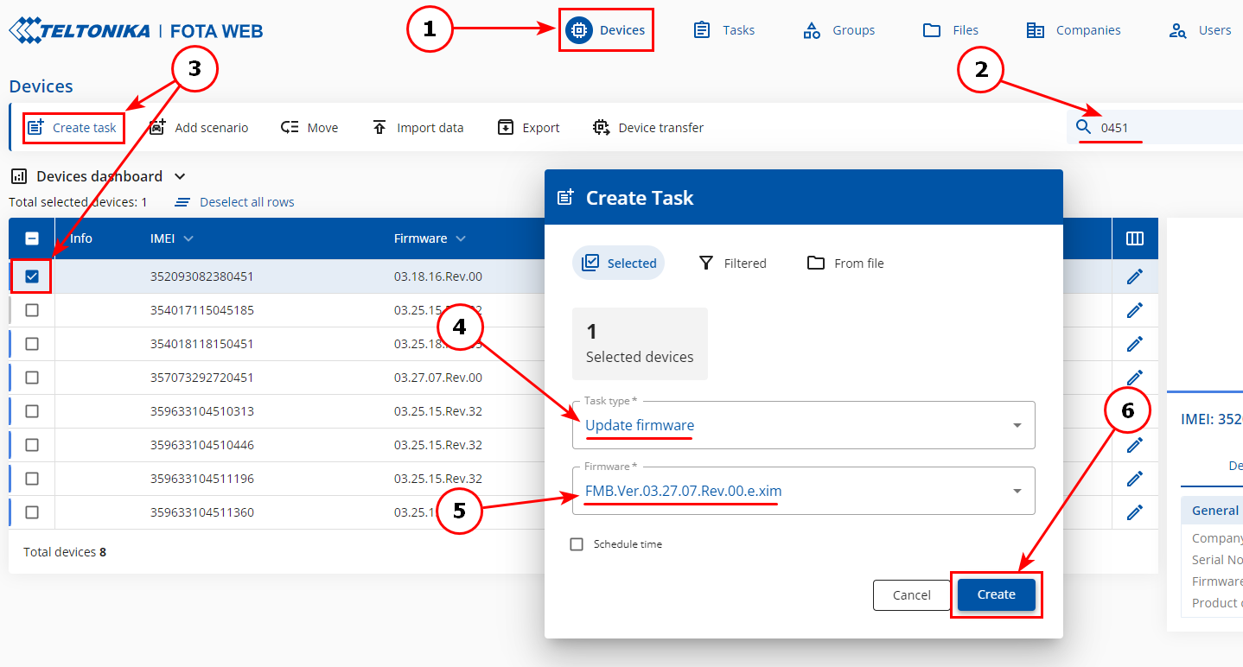Open the Firmware column sort chevron
1243x667 pixels.
(461, 238)
